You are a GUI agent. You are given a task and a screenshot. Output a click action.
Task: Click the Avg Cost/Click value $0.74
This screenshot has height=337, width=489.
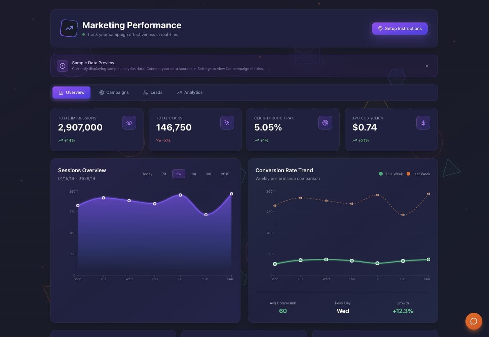[365, 127]
